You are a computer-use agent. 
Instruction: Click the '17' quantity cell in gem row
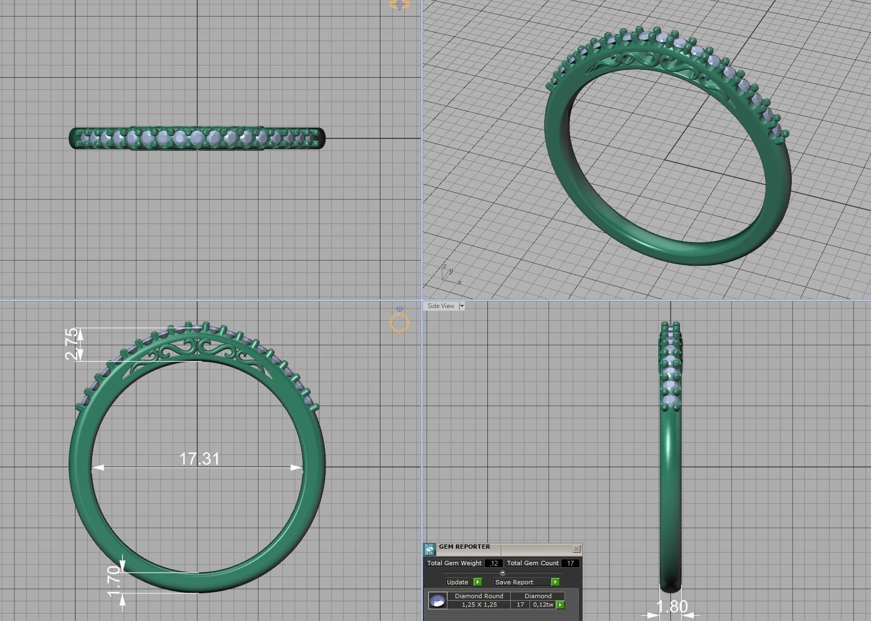pos(520,605)
